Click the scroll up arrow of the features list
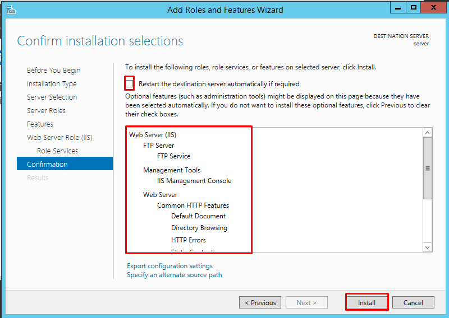Viewport: 449px width, 318px height. coord(427,133)
